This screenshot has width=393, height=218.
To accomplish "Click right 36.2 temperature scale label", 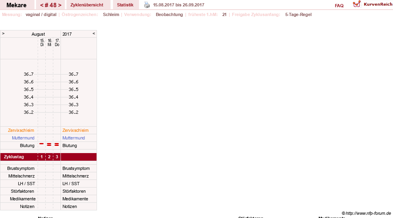I will [73, 112].
